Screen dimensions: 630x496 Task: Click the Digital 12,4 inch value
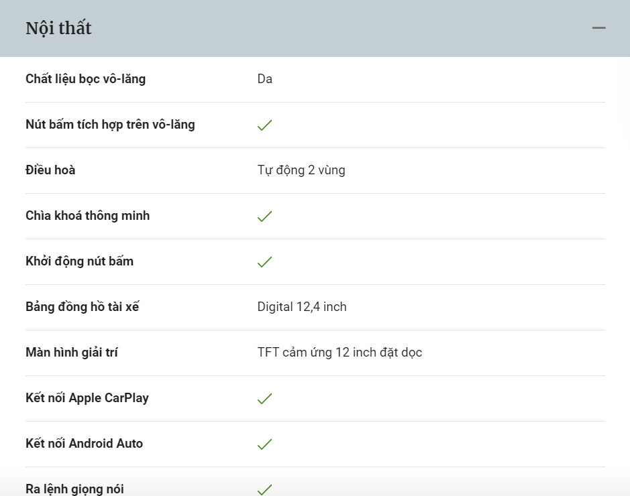302,307
